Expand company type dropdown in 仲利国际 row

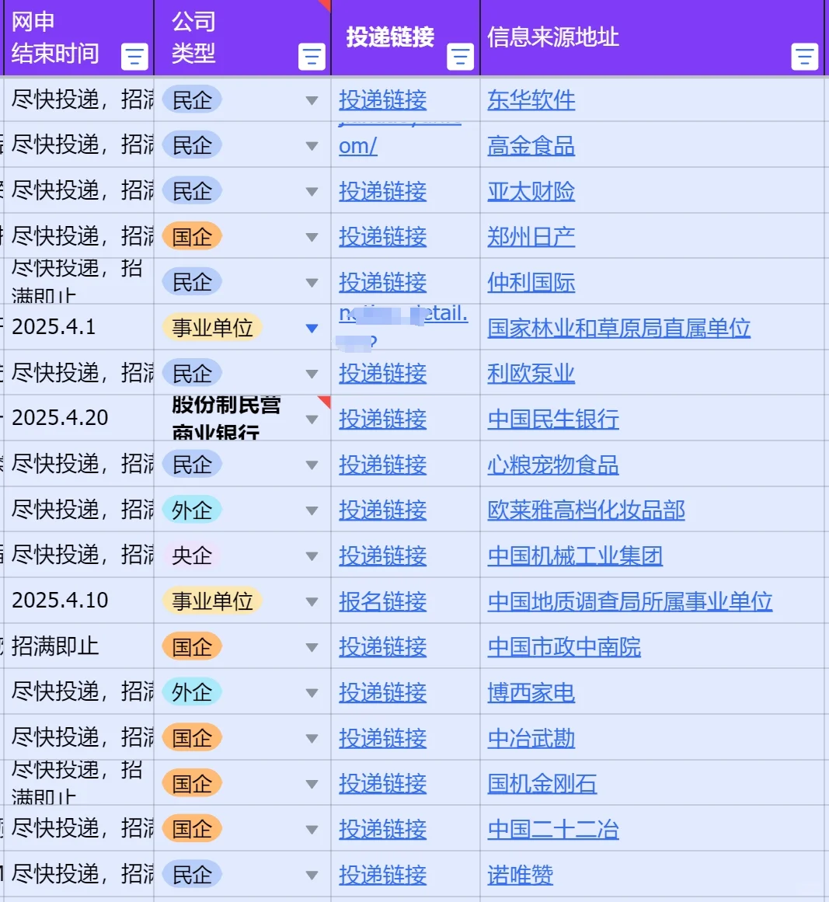(x=312, y=283)
